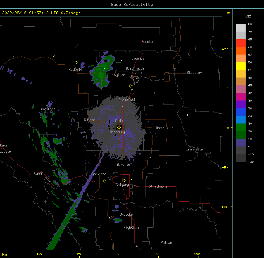Click the Calgary label

point(122,185)
